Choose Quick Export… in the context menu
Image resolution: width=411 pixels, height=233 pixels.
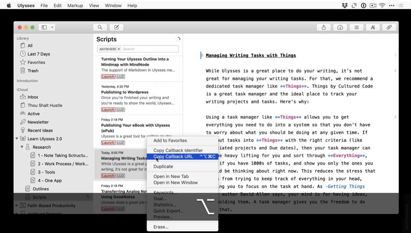pos(169,211)
